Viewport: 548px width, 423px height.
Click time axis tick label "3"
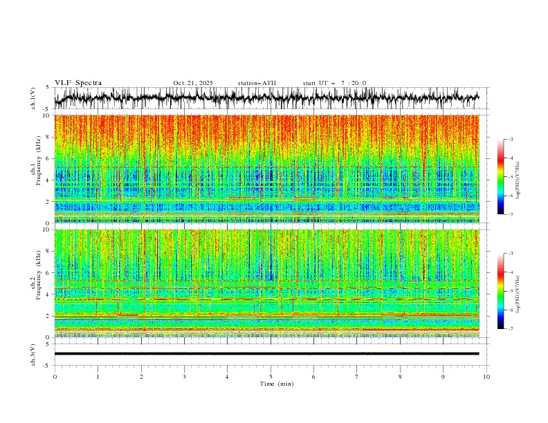pos(184,377)
